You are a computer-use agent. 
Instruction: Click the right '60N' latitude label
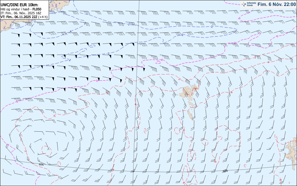pyautogui.click(x=225, y=171)
